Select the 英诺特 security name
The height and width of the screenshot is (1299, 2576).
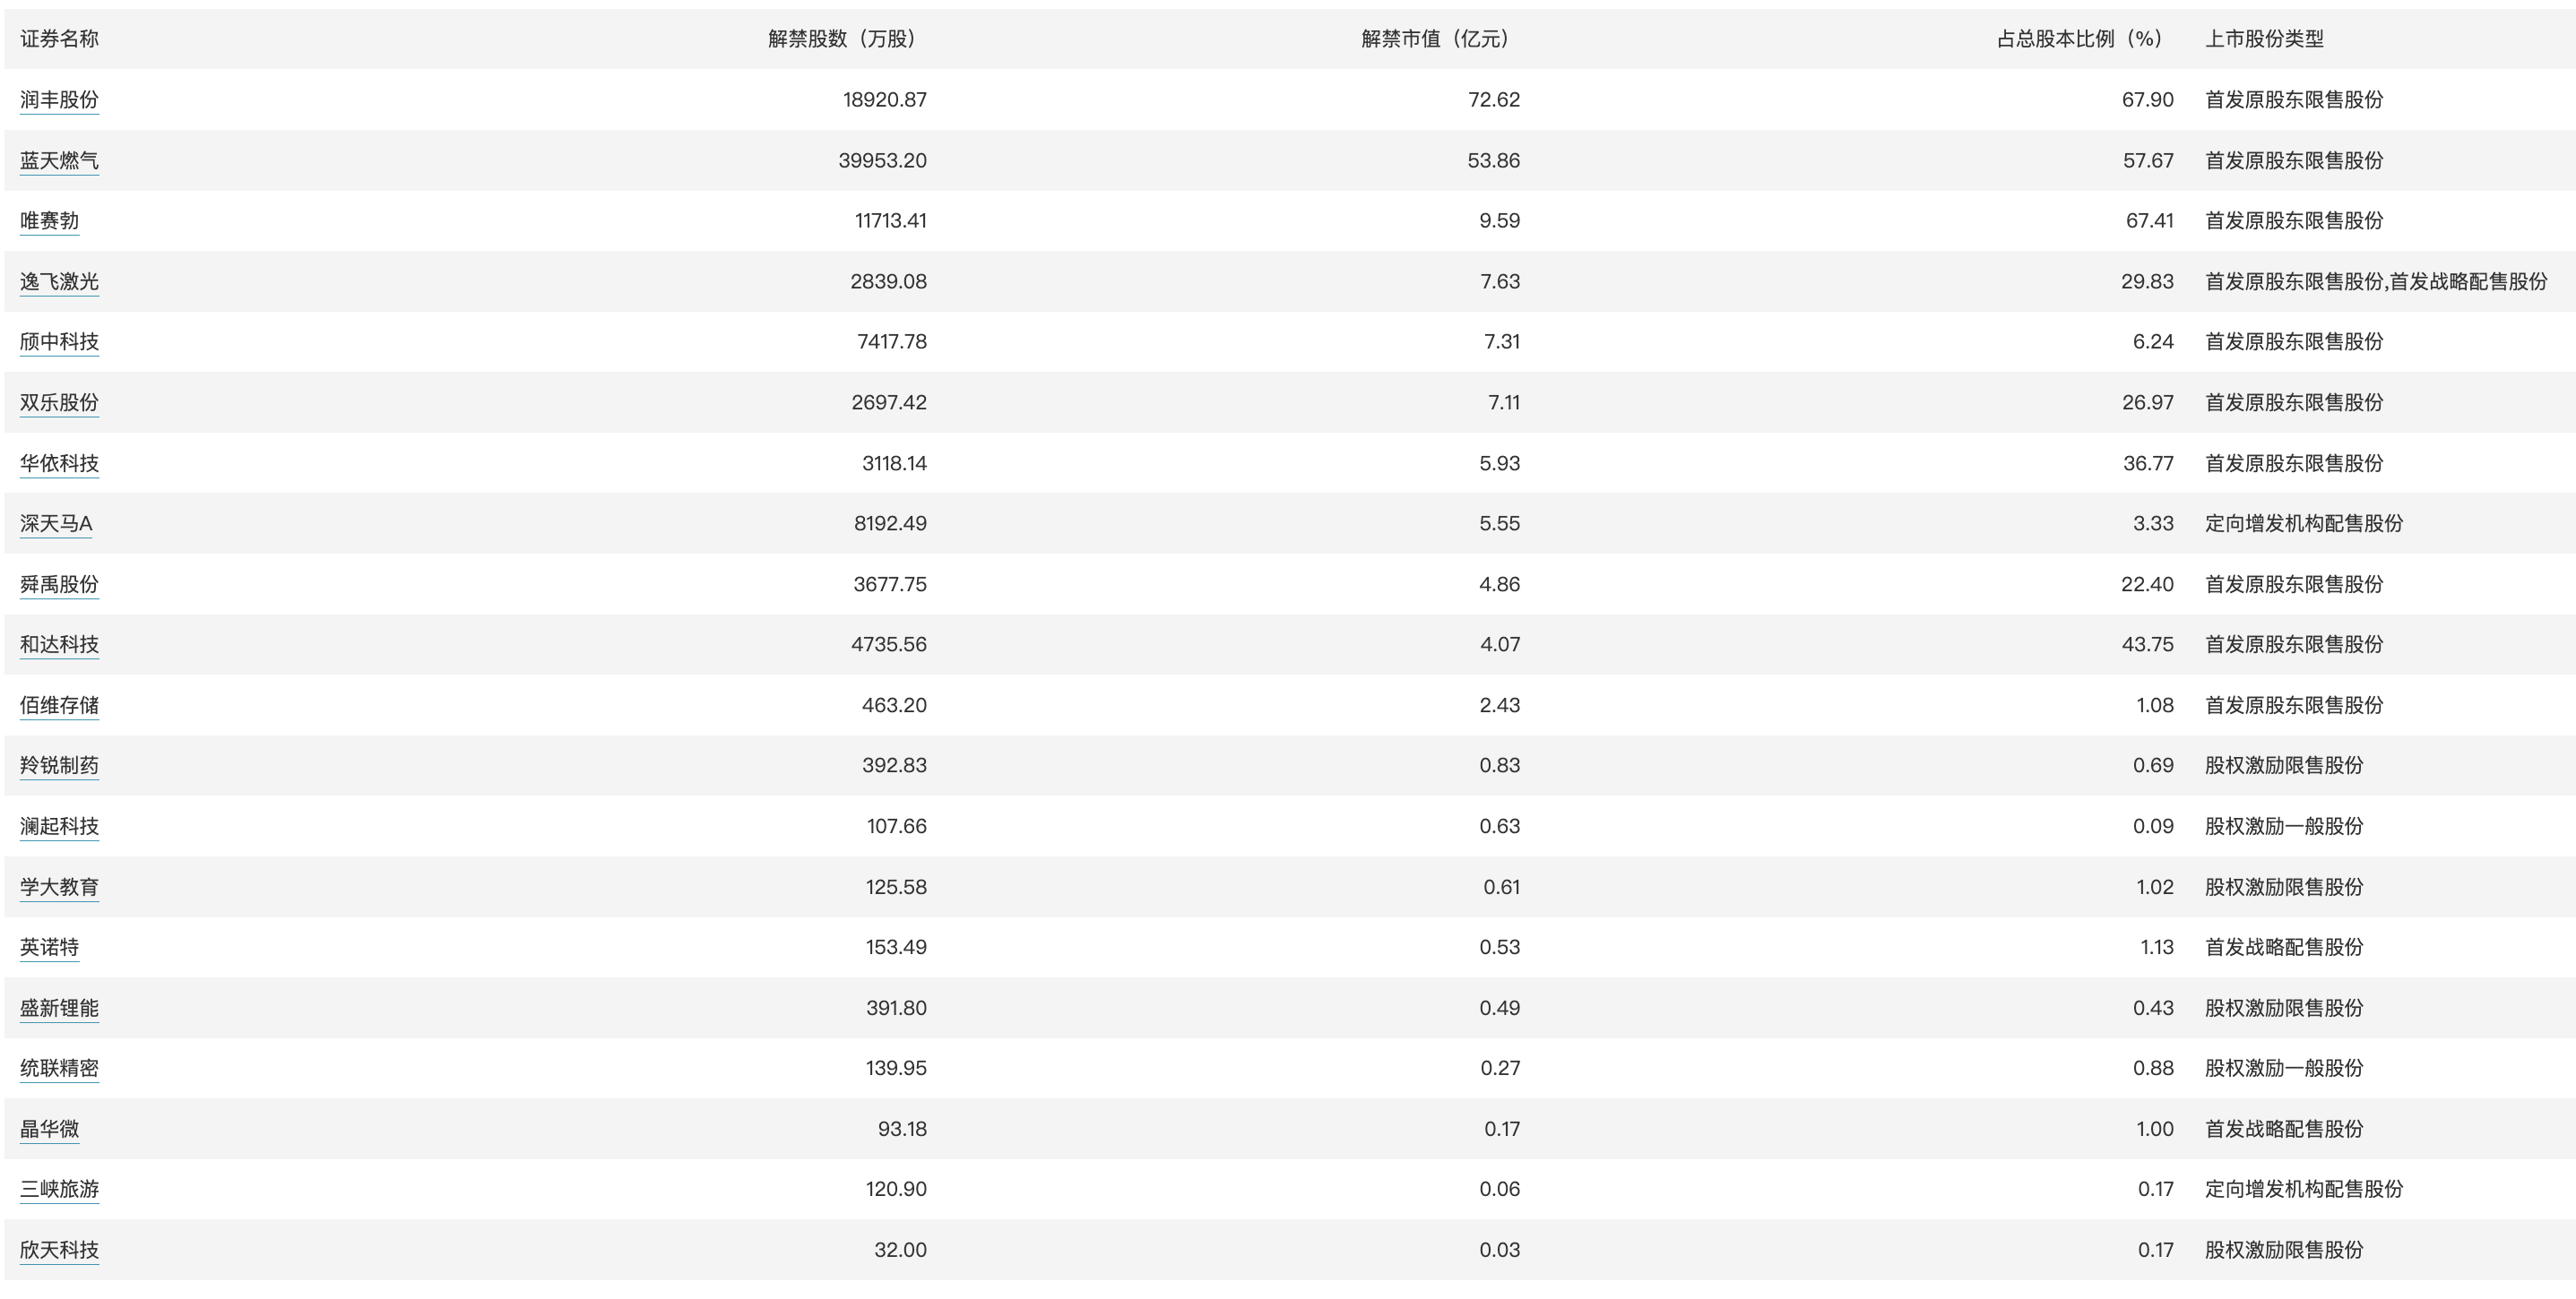tap(49, 947)
